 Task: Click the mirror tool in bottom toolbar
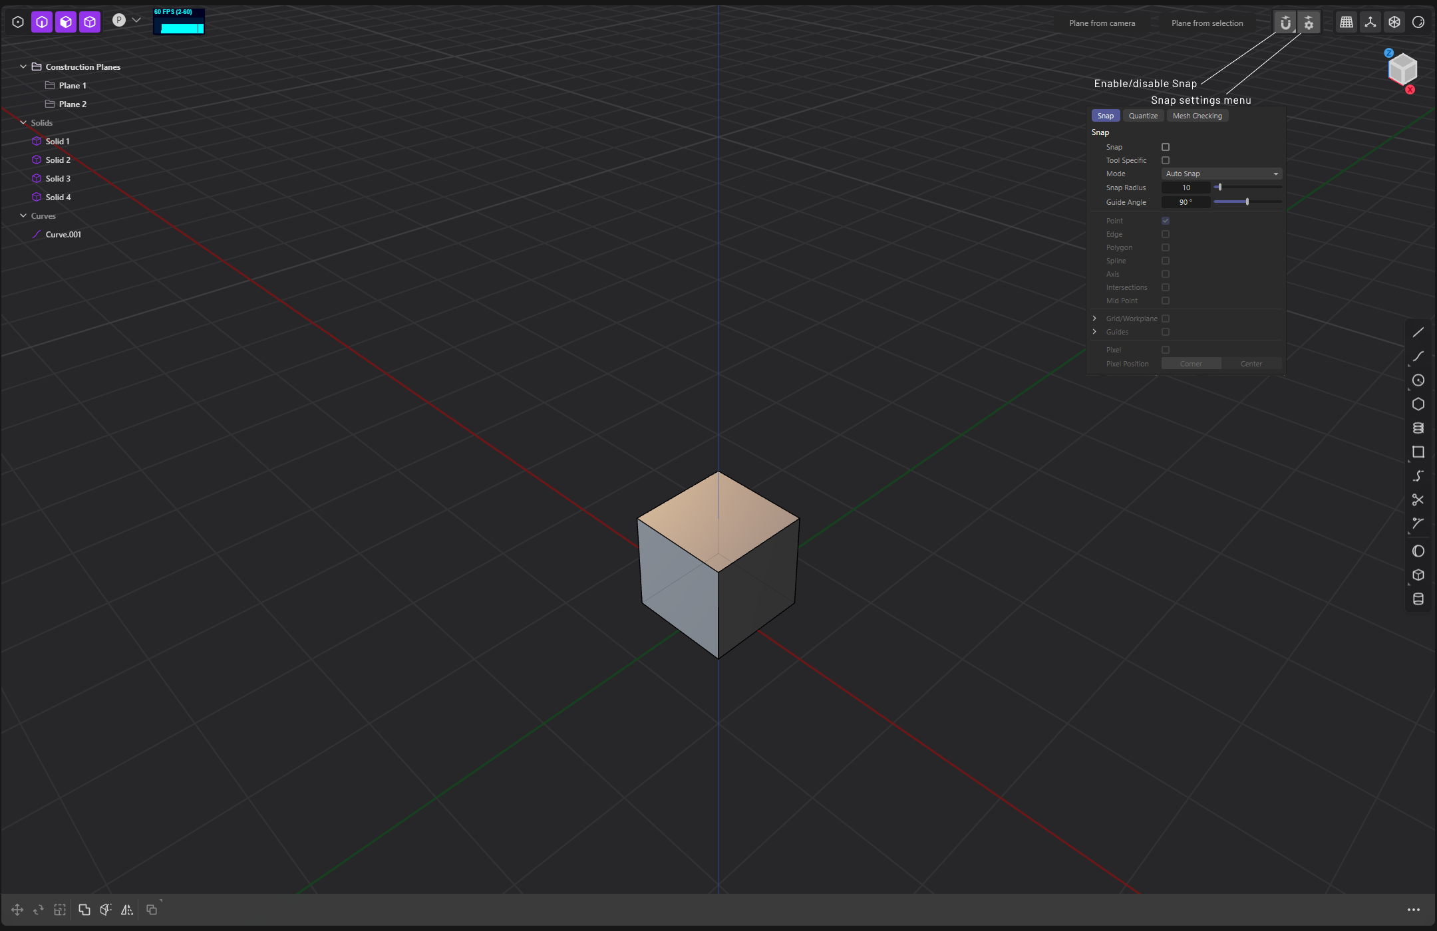tap(126, 910)
